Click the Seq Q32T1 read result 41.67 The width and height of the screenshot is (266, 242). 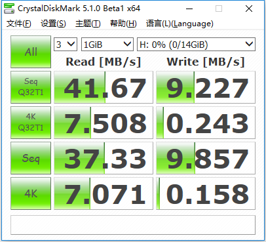click(104, 87)
